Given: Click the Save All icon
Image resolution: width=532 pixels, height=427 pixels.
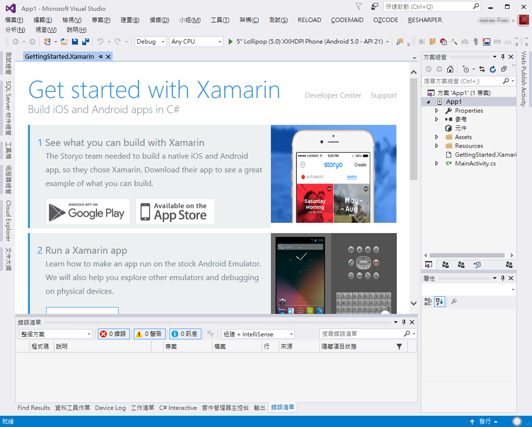Looking at the screenshot, I should pos(86,42).
